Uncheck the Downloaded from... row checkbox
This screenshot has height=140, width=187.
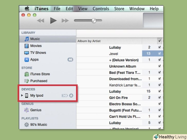(160, 79)
